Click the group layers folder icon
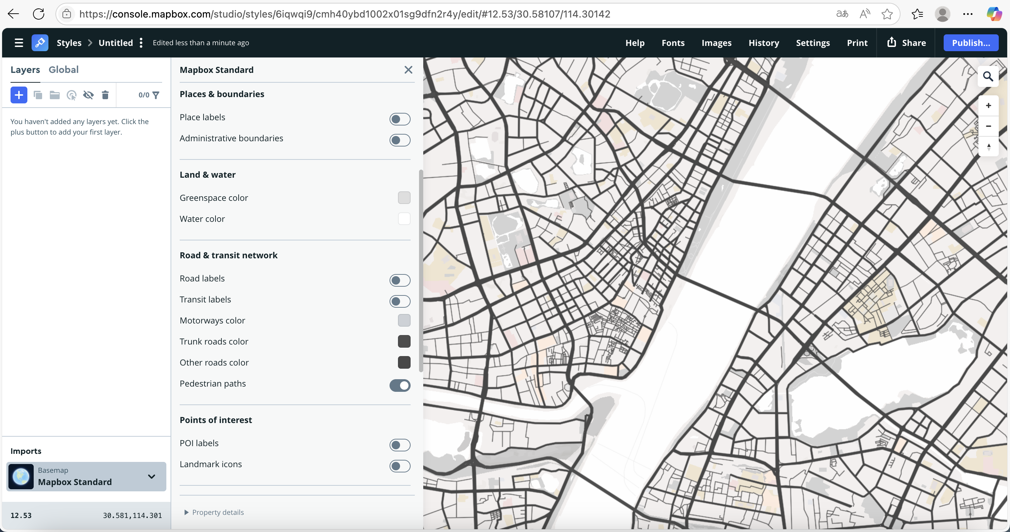This screenshot has height=532, width=1010. tap(54, 95)
